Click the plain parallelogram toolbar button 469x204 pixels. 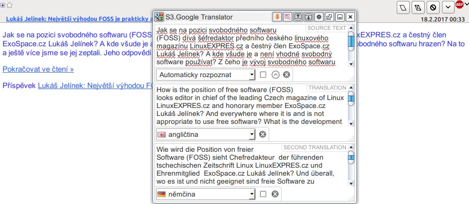point(403,7)
